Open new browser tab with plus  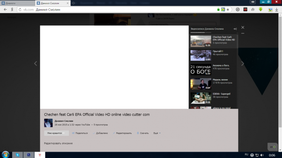pos(74,3)
